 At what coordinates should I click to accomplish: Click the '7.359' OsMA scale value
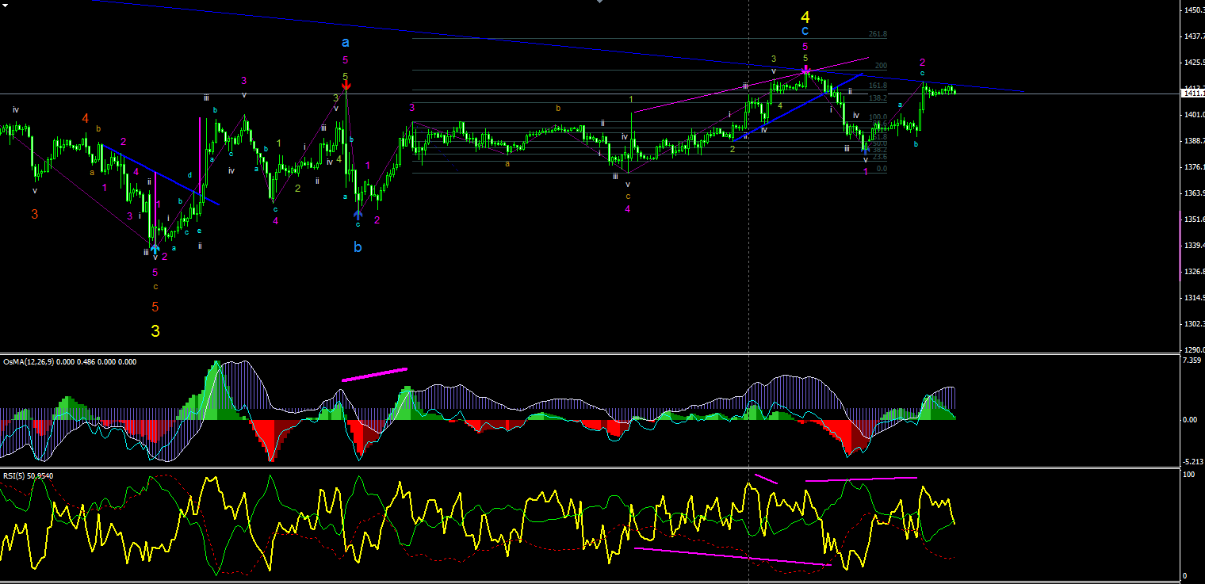point(1192,361)
